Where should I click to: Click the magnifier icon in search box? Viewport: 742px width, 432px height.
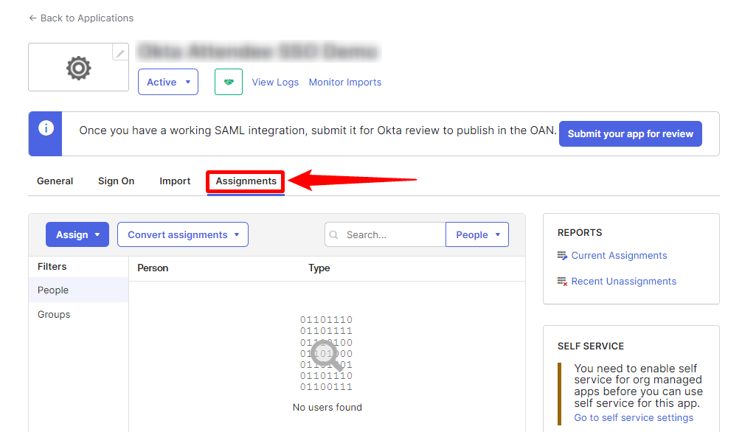334,235
